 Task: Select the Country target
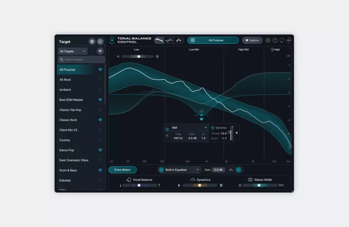[80, 140]
